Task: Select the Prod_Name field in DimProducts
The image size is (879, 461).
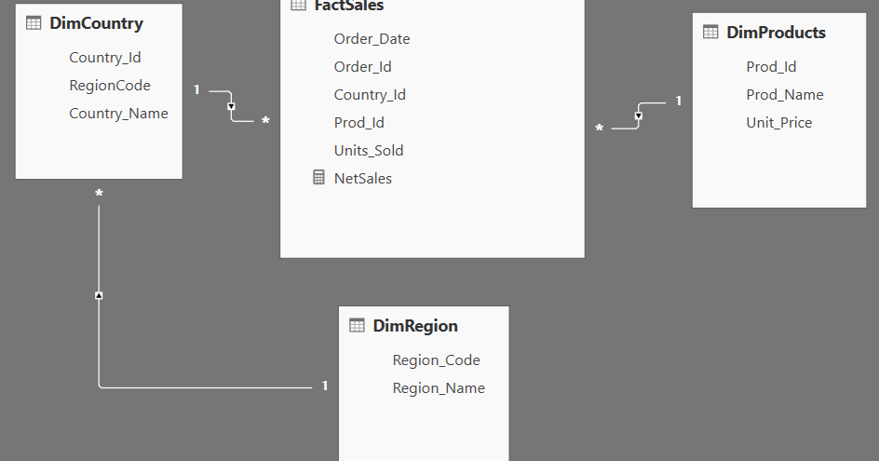Action: [x=784, y=95]
